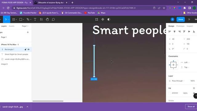Bookmark this page with star icon
197x111 pixels.
pos(164,8)
